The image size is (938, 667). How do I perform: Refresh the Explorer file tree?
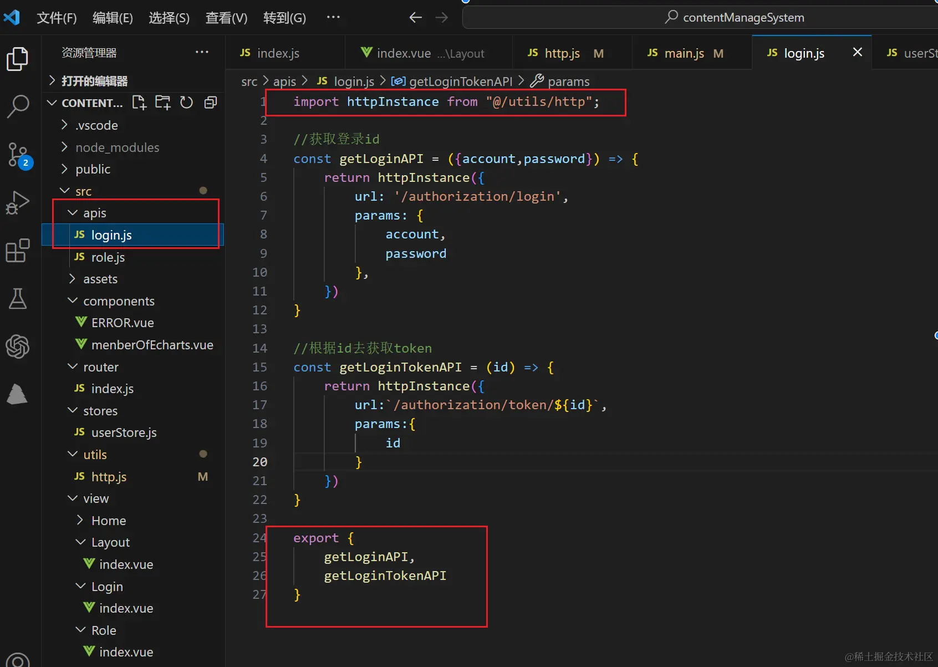pos(186,102)
